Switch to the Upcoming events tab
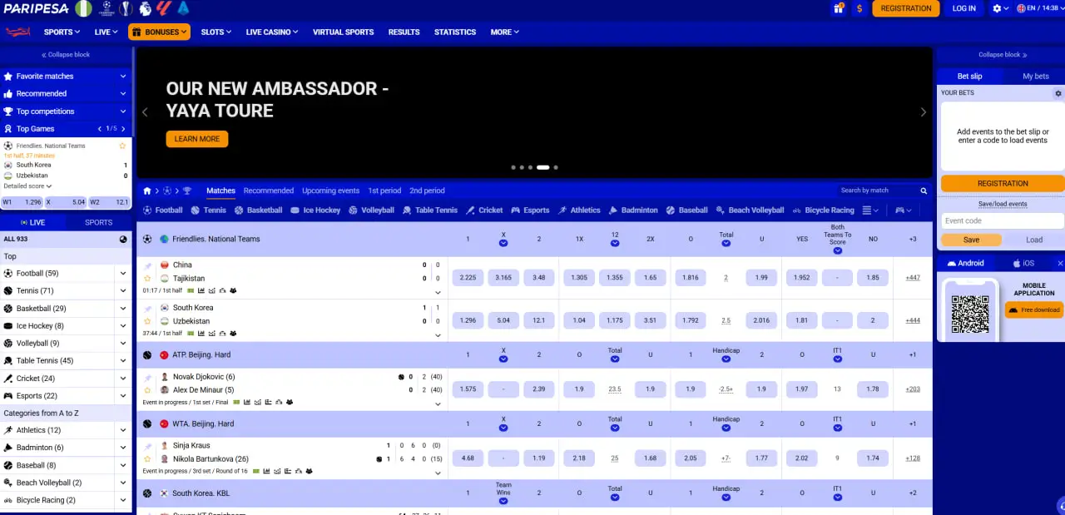The height and width of the screenshot is (515, 1065). (x=330, y=191)
